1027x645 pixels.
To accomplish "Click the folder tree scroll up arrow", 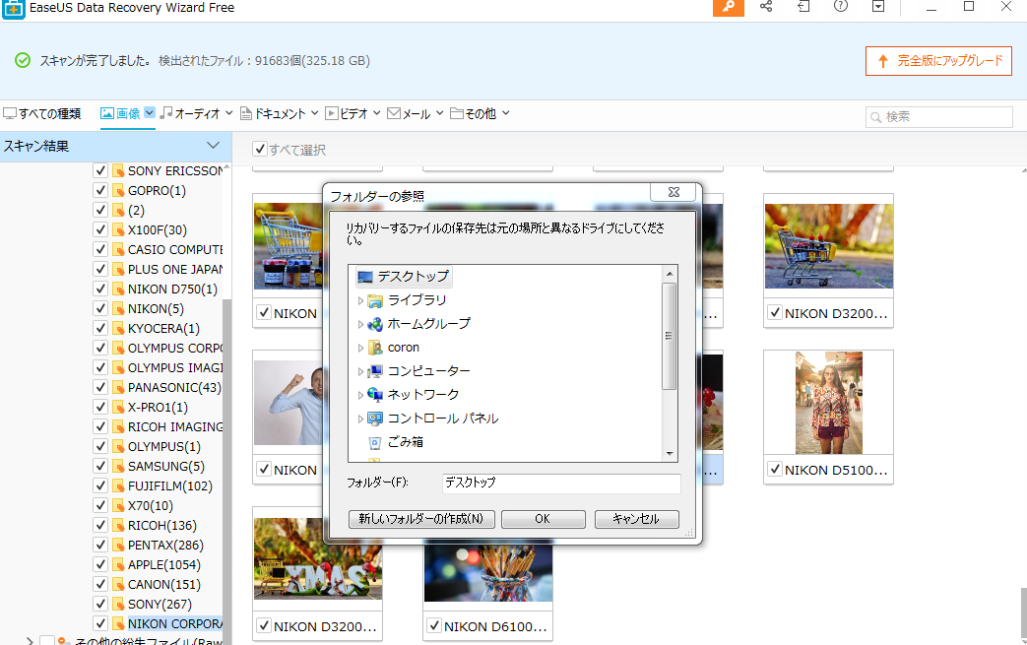I will click(670, 274).
